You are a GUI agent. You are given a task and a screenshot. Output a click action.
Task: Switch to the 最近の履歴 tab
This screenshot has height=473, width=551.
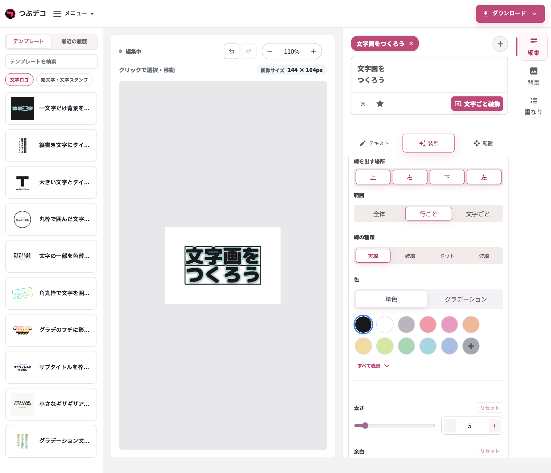point(74,41)
